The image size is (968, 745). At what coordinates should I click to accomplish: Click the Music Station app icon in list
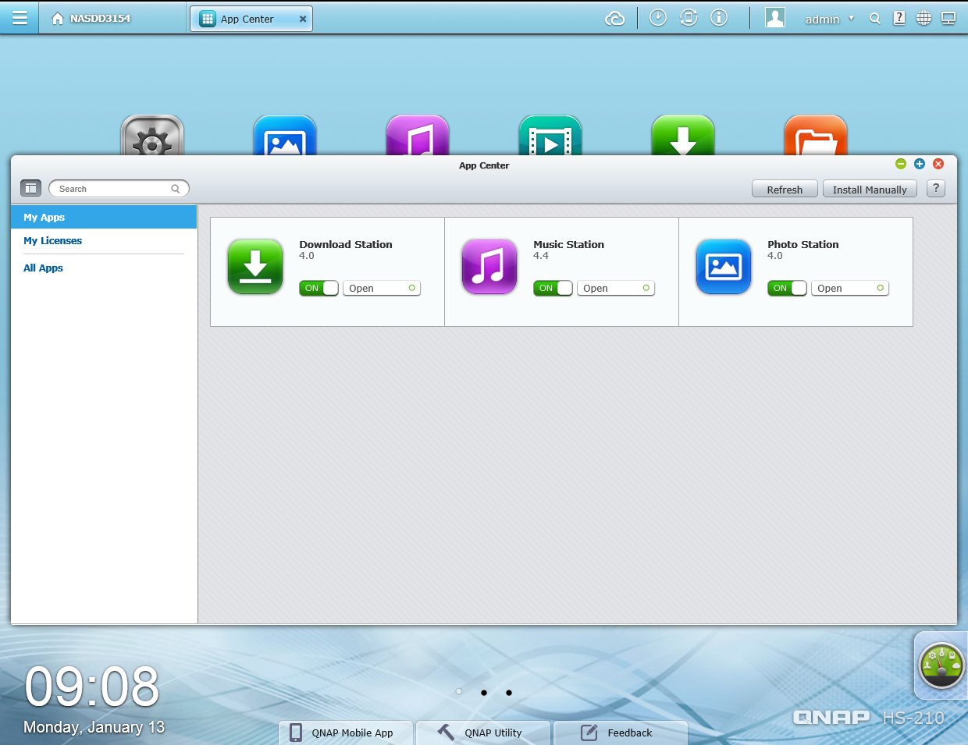pos(489,267)
